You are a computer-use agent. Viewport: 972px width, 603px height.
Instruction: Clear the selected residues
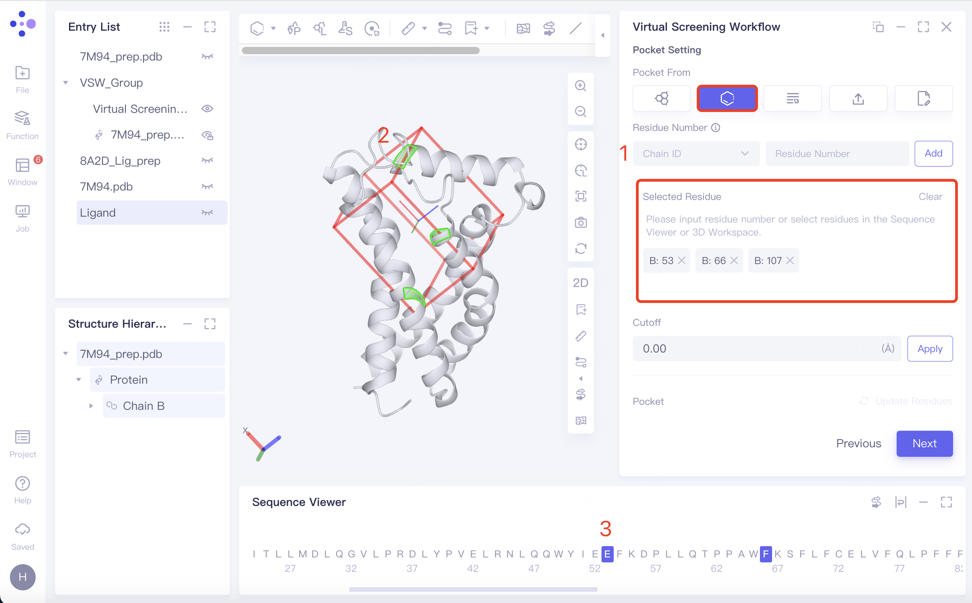(x=930, y=197)
